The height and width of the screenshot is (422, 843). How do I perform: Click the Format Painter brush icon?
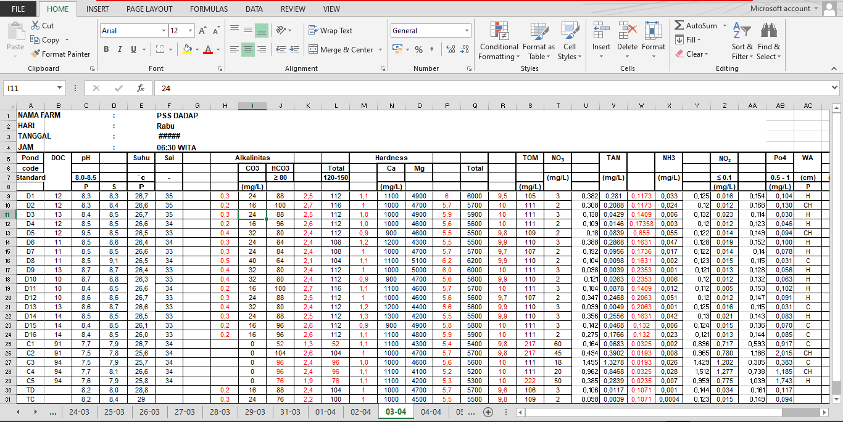36,54
